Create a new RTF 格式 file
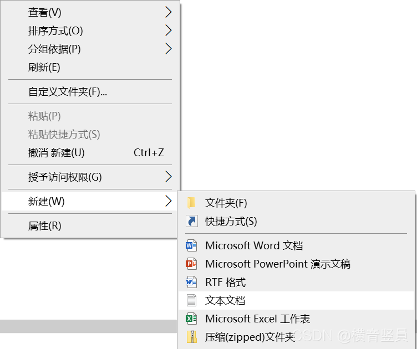The width and height of the screenshot is (417, 349). (296, 282)
